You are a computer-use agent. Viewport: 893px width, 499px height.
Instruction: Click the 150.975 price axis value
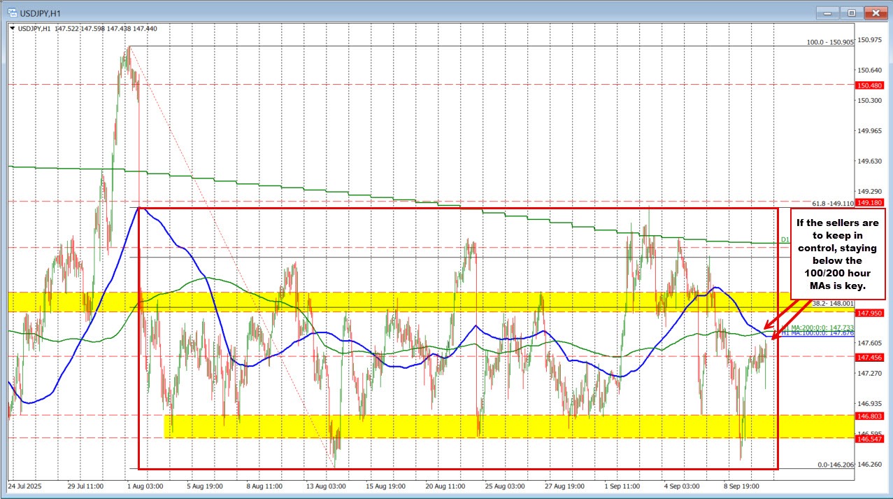coord(869,40)
